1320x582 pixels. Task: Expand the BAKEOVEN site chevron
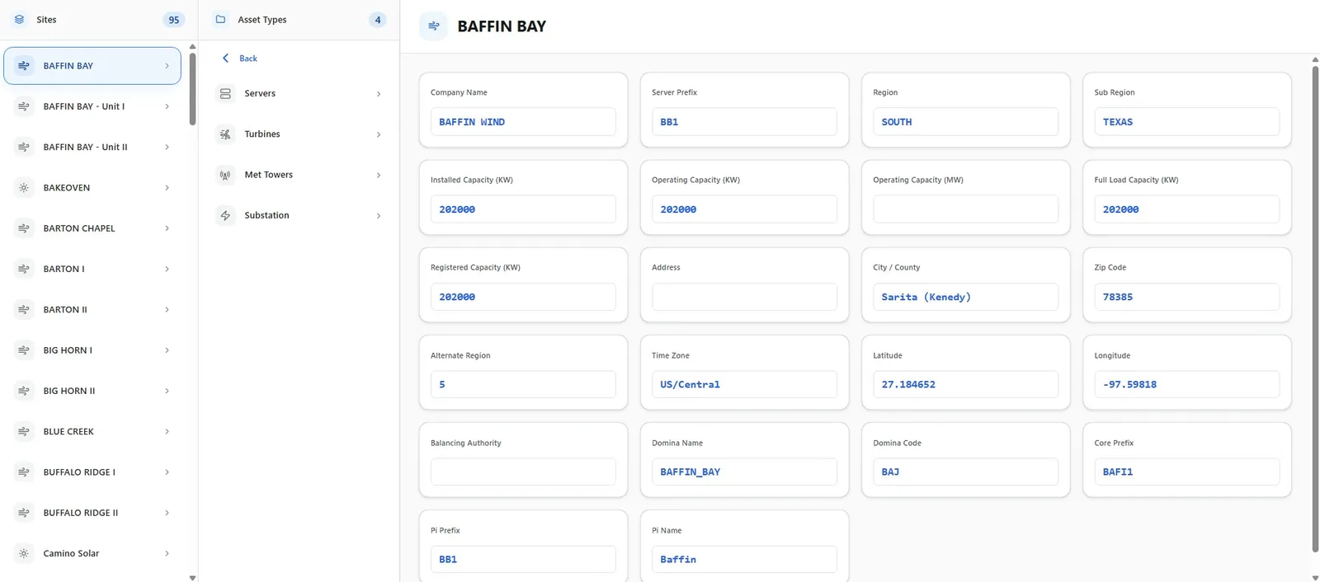[x=167, y=188]
